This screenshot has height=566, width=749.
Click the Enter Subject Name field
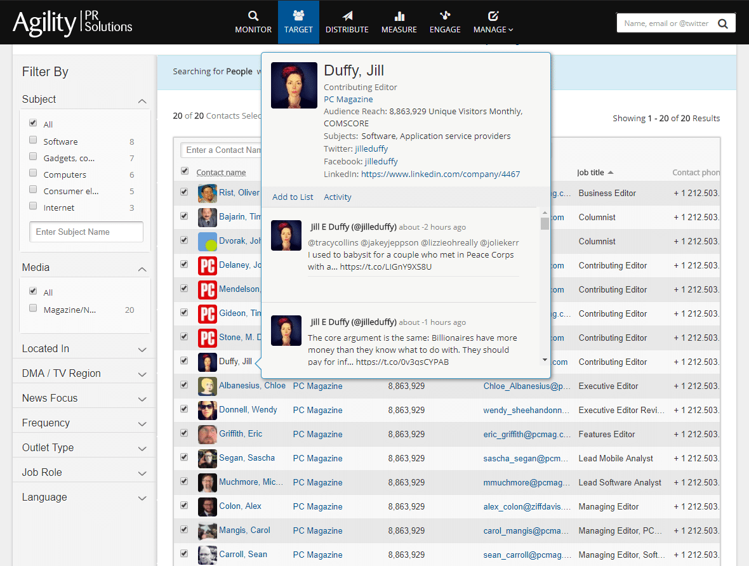coord(86,232)
